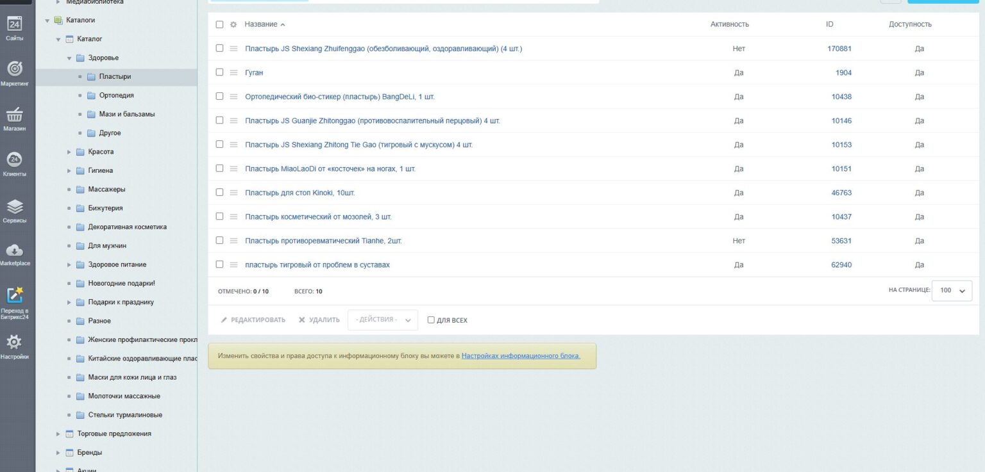This screenshot has width=985, height=472.
Task: Click the Удалить button
Action: pos(319,320)
